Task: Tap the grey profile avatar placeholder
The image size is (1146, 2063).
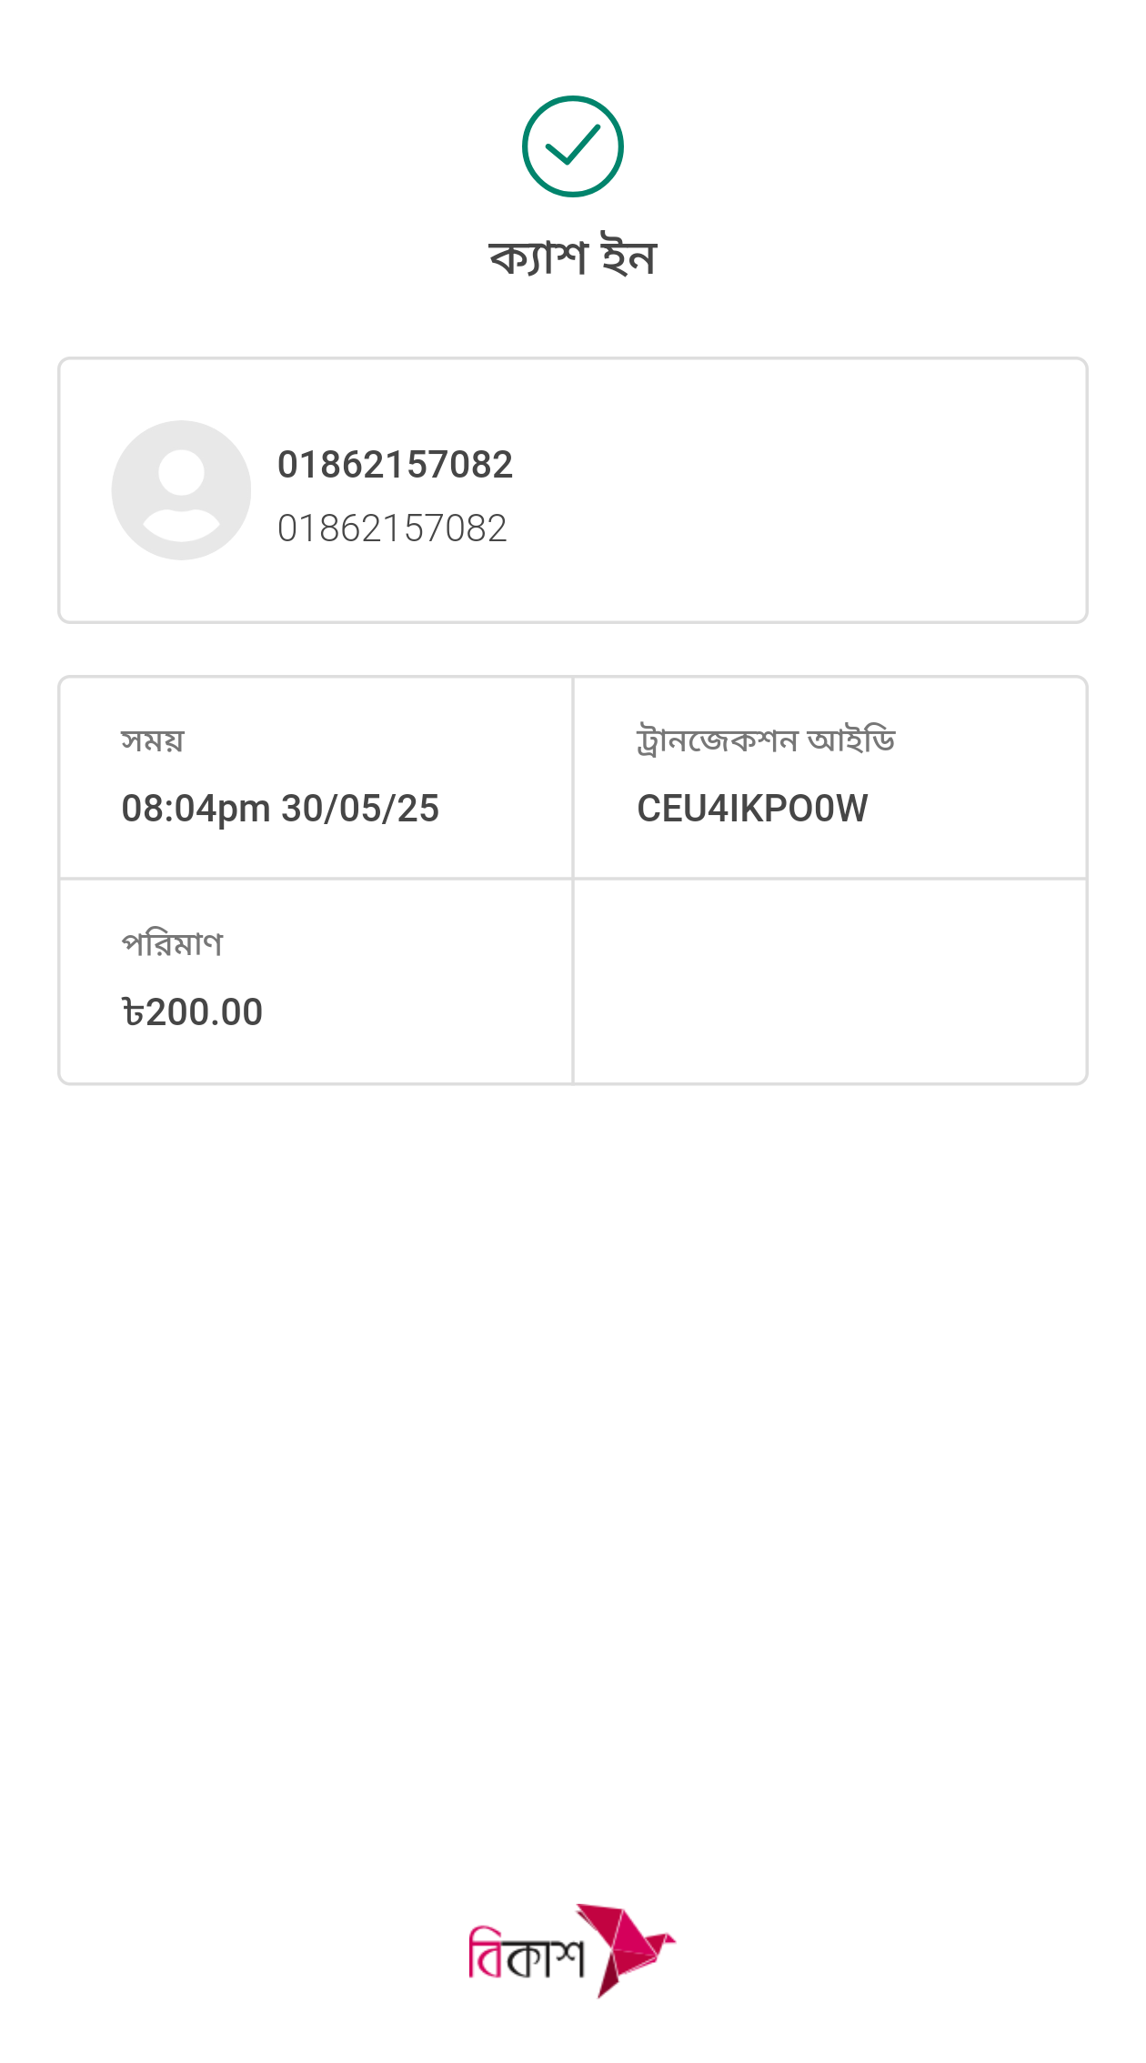Action: tap(181, 490)
